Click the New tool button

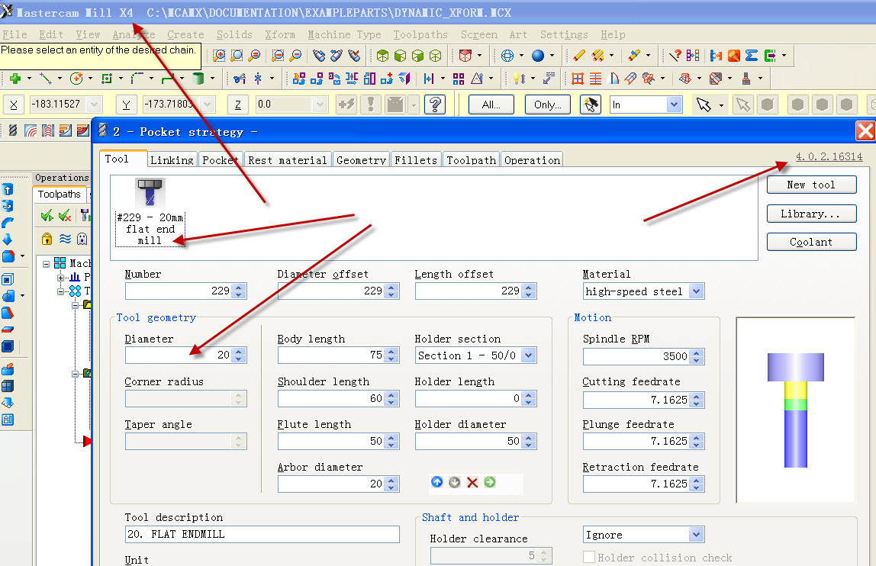pos(811,185)
